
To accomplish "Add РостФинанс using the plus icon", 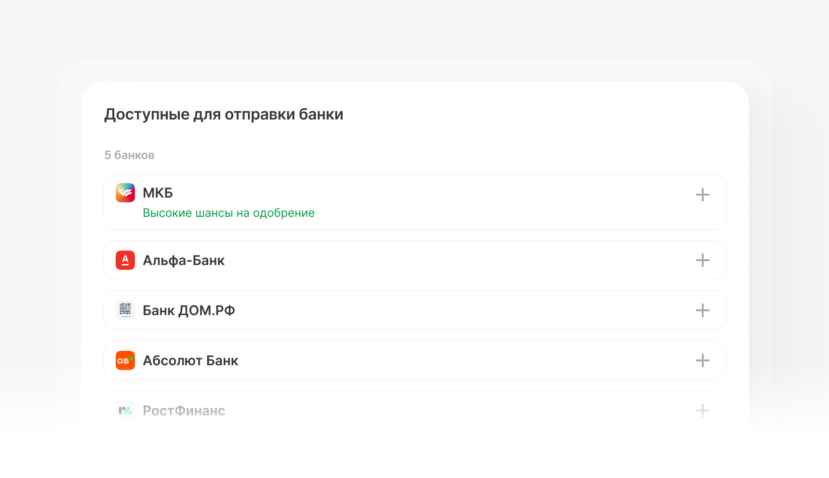I will click(703, 411).
